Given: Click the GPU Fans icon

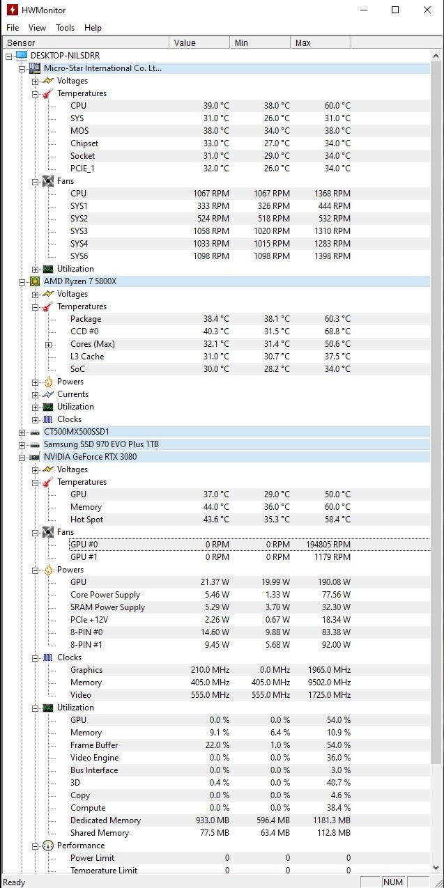Looking at the screenshot, I should [47, 532].
